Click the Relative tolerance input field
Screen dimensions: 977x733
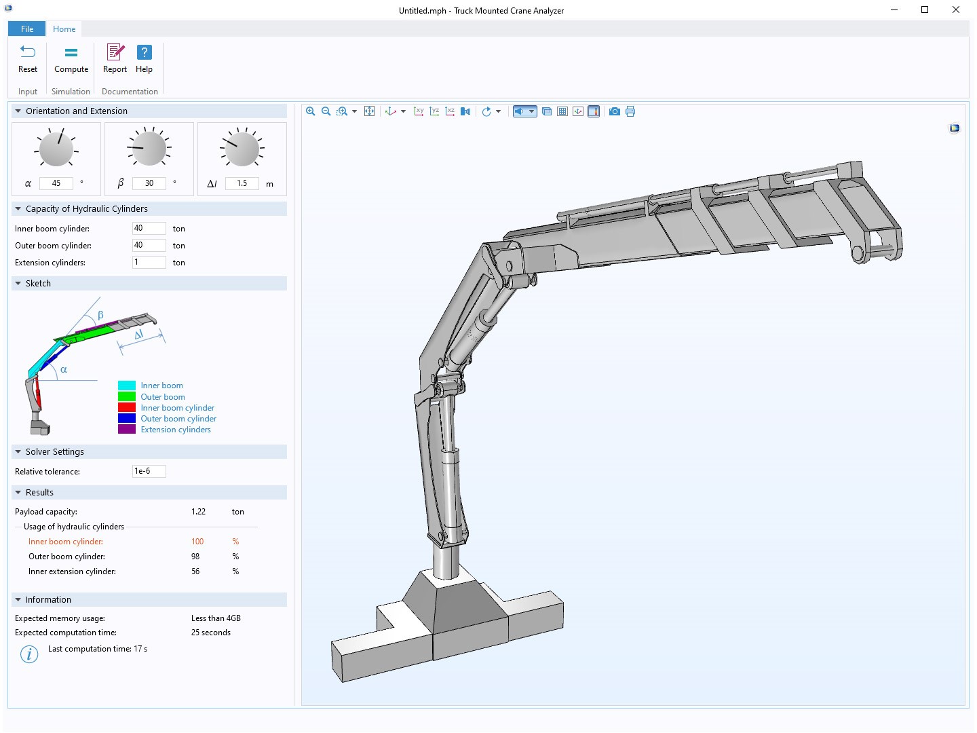click(x=149, y=471)
